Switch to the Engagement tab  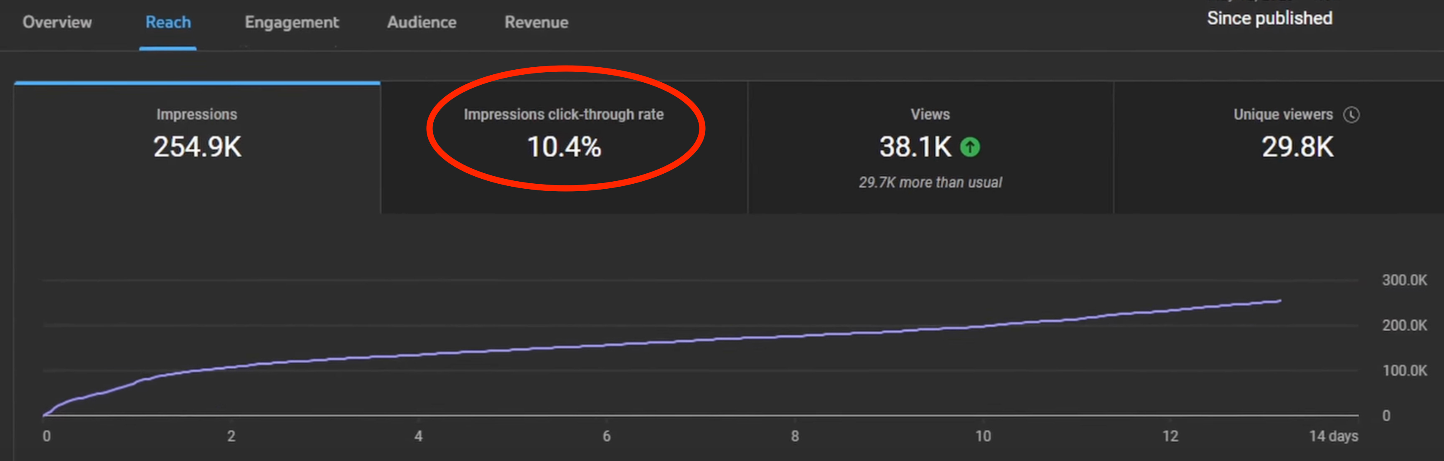point(292,23)
